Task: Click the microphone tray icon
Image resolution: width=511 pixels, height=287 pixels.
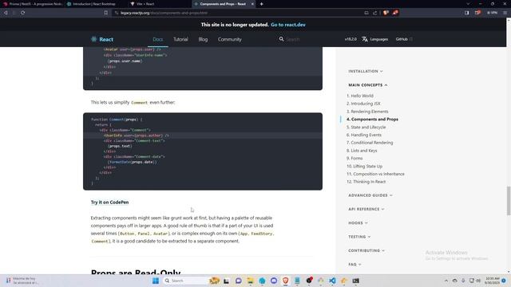Action: tap(463, 281)
